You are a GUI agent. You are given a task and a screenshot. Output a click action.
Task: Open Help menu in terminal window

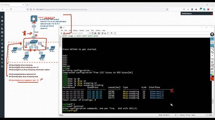pos(103,30)
